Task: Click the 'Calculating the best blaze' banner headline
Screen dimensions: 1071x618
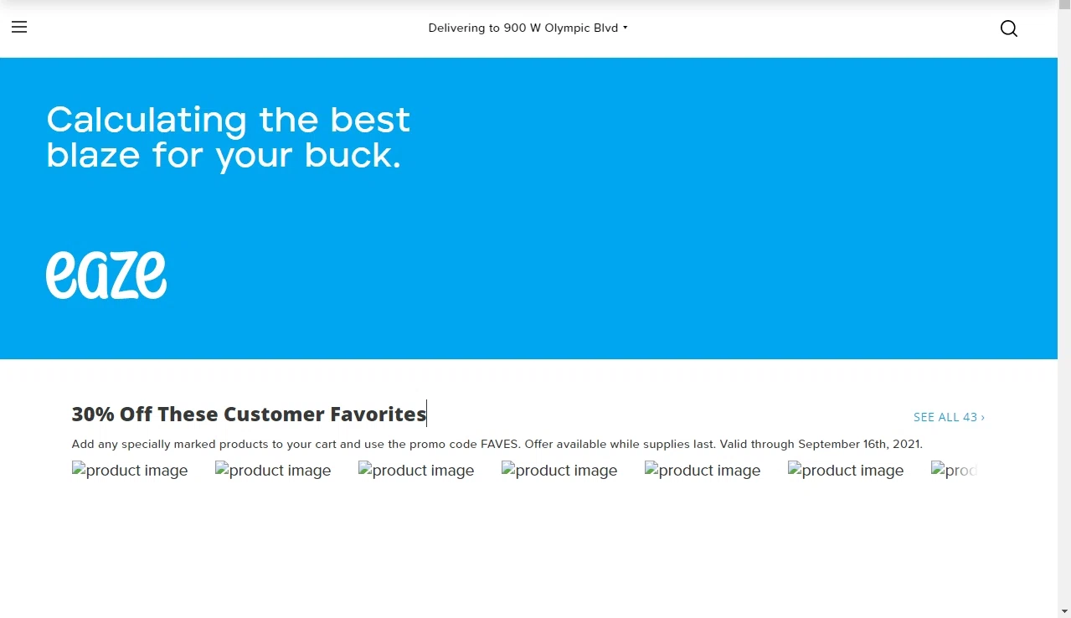Action: click(228, 137)
